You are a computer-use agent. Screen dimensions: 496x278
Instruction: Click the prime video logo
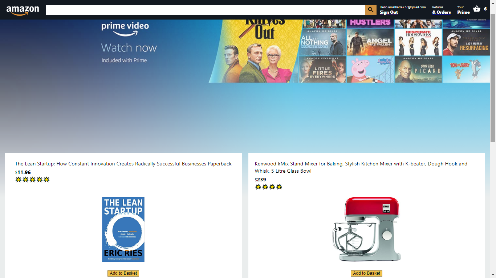[x=125, y=29]
